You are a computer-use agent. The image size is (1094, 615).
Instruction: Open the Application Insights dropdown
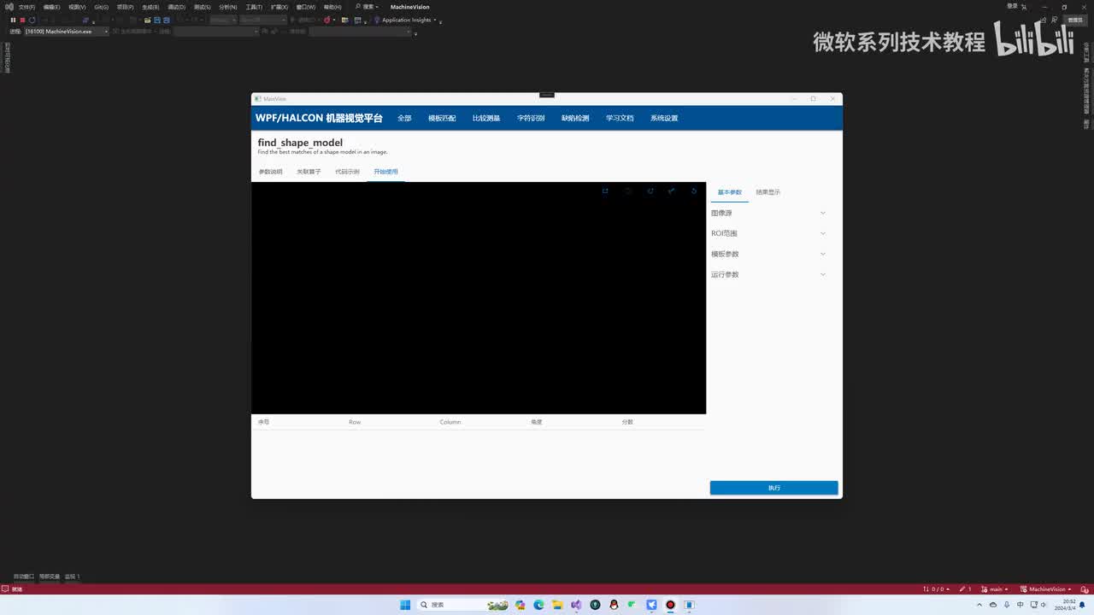pos(406,20)
